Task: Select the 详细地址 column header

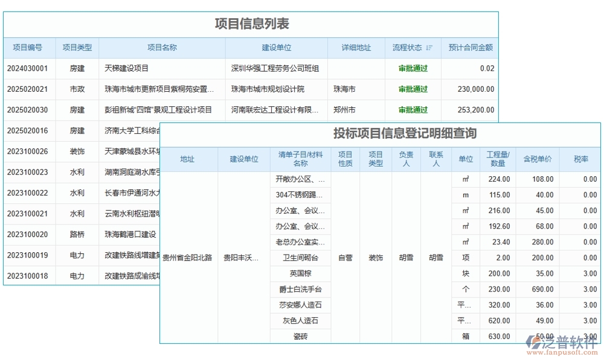Action: pyautogui.click(x=355, y=48)
